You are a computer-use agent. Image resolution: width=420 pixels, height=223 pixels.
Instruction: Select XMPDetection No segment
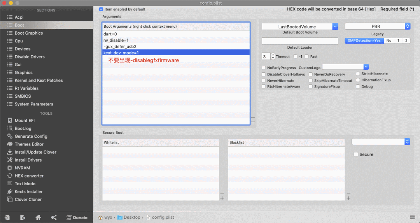(389, 40)
